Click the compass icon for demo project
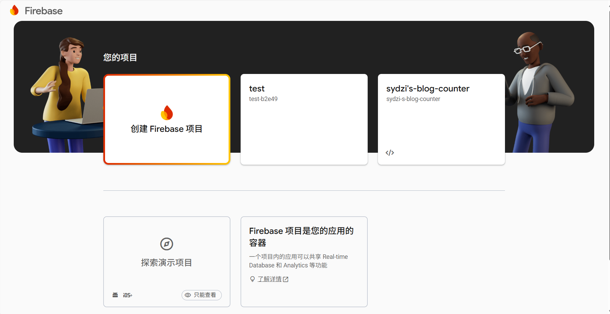Screen dimensions: 610x314 point(167,244)
